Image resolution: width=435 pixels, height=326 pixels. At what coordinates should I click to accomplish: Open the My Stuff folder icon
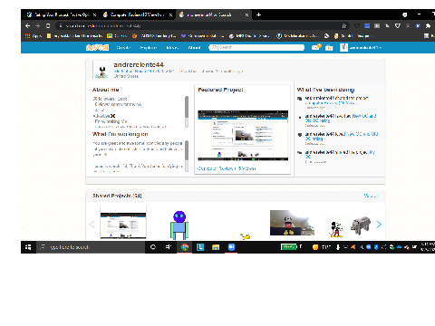[x=329, y=48]
